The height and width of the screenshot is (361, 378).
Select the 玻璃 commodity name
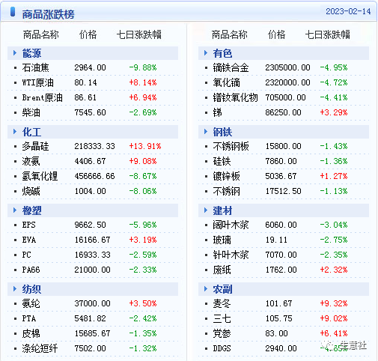pos(222,240)
